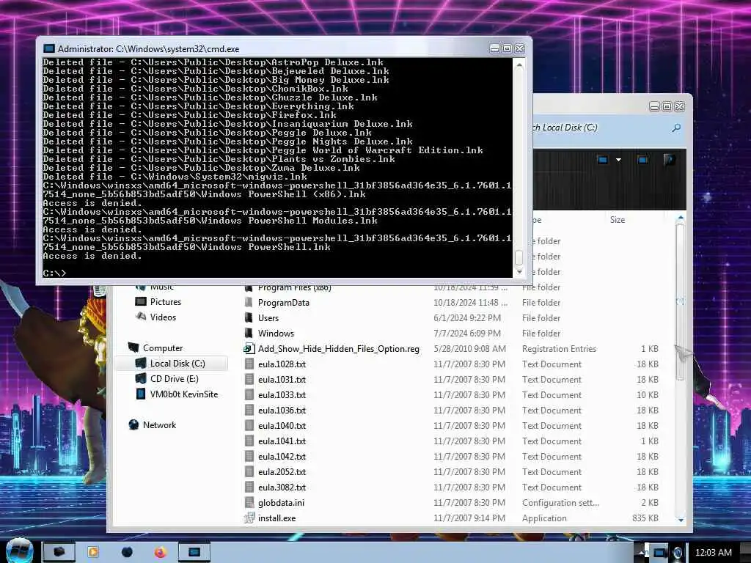Select file eula.2052.txt

coord(282,471)
